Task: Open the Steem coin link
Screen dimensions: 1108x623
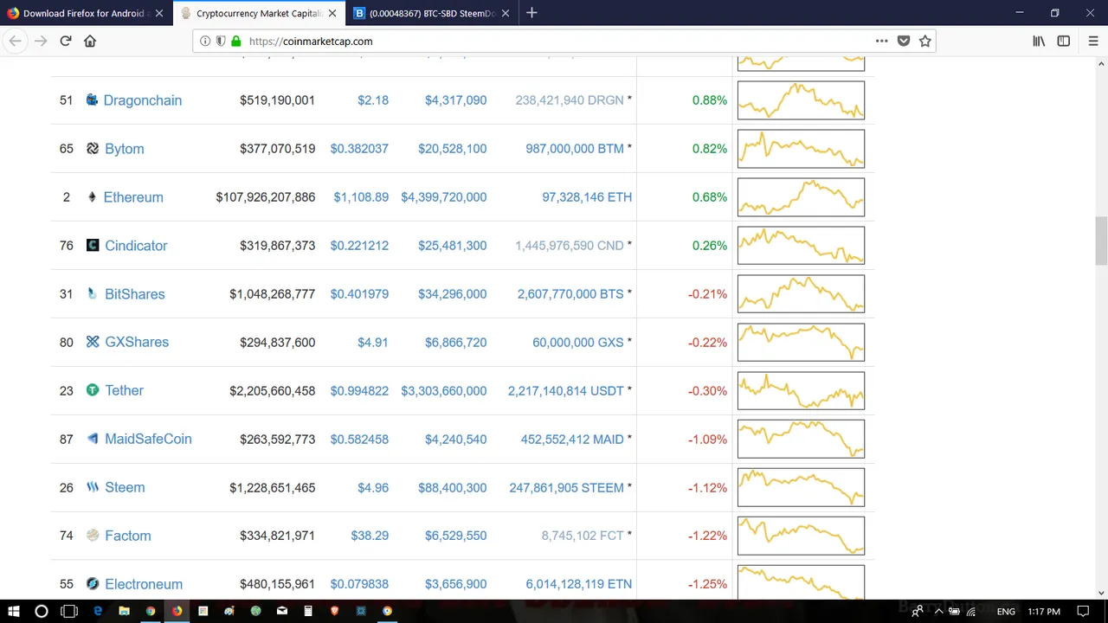Action: point(125,487)
